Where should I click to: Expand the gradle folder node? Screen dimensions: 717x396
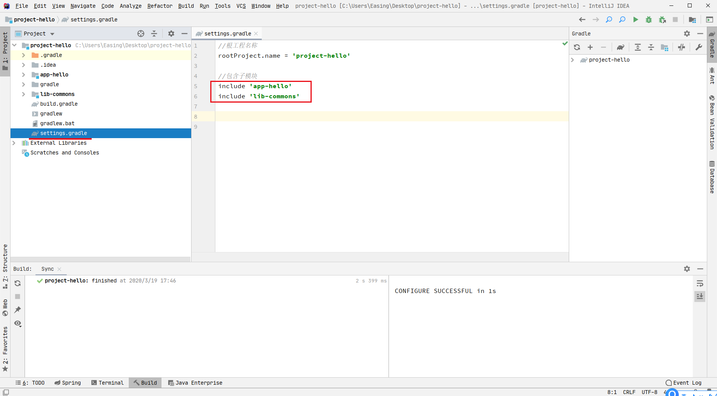[23, 84]
